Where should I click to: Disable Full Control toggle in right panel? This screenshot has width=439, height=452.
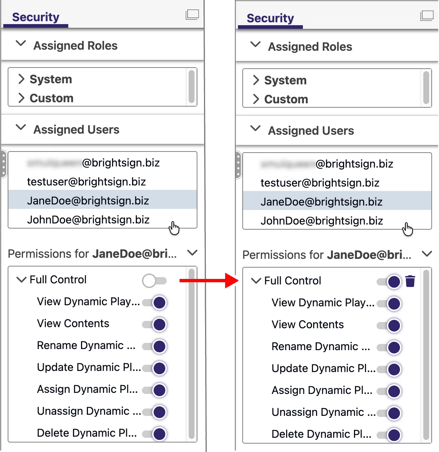389,282
